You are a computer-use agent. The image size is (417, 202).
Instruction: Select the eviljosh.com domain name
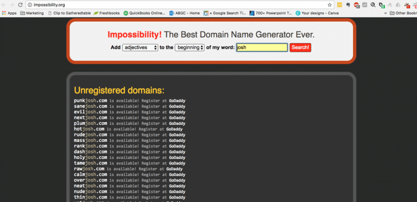pyautogui.click(x=90, y=112)
